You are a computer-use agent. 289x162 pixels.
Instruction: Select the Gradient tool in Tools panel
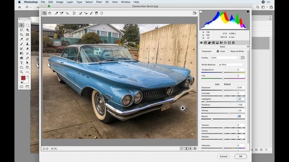click(x=22, y=53)
